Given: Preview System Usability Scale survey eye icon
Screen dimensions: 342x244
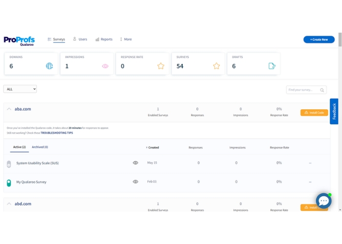Looking at the screenshot, I should click(x=135, y=163).
